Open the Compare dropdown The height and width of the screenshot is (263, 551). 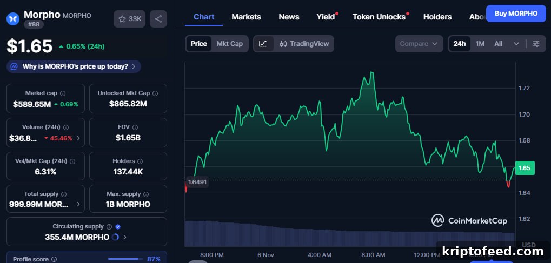419,44
